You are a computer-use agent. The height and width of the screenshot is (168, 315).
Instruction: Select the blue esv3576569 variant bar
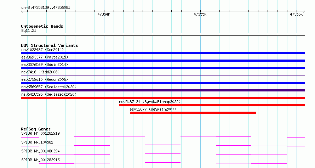pyautogui.click(x=163, y=68)
